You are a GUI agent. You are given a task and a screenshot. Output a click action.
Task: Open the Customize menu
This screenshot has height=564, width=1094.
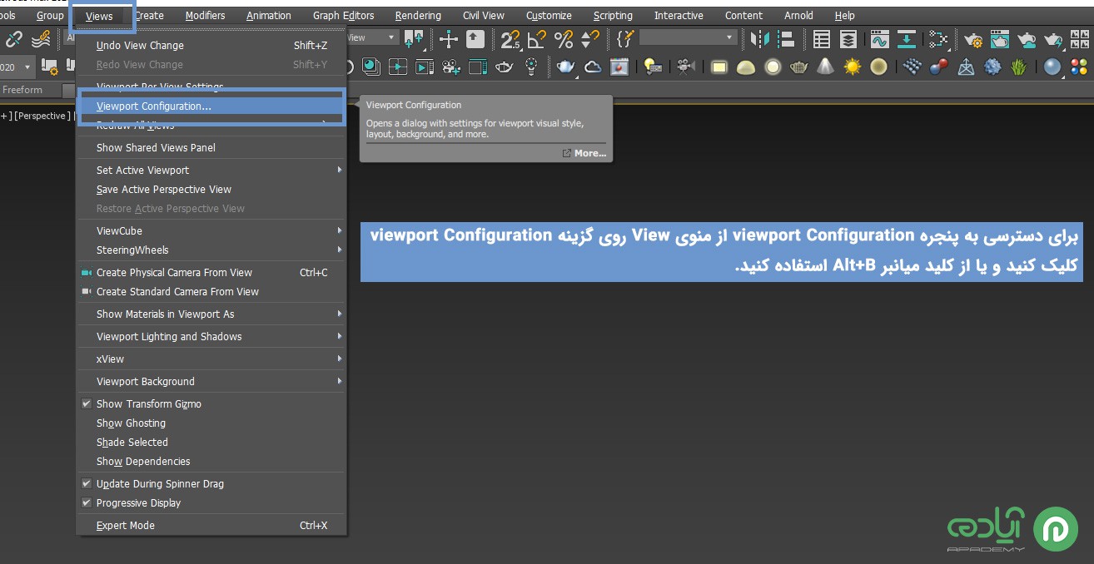[x=549, y=16]
